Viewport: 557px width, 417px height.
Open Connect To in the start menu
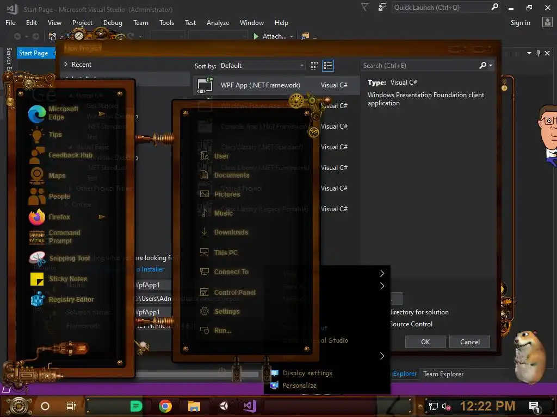224,272
